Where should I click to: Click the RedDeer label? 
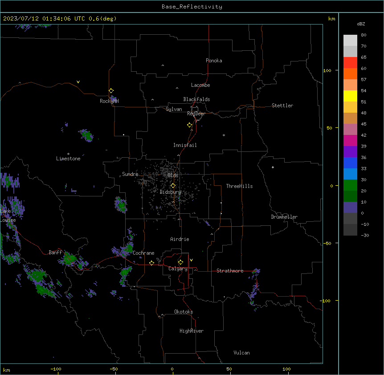196,114
